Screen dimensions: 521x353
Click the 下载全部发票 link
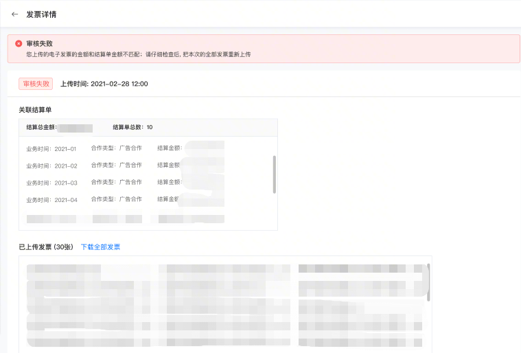[x=100, y=247]
